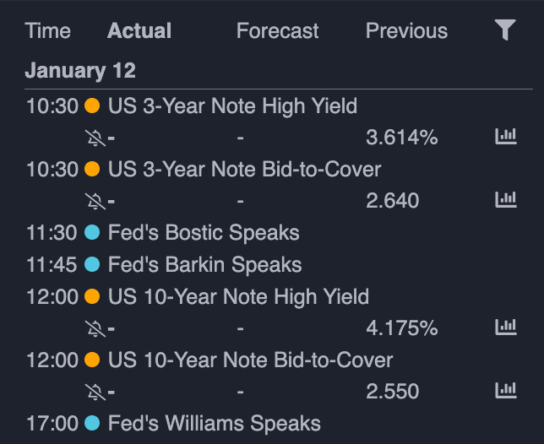The width and height of the screenshot is (544, 444).
Task: Open the Fed's Barkin Speaks event
Action: 204,265
